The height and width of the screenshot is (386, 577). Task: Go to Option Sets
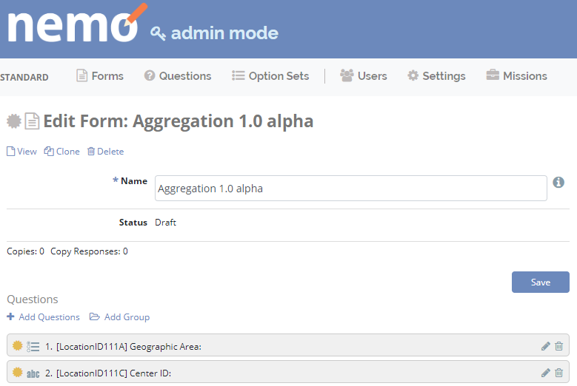point(270,76)
